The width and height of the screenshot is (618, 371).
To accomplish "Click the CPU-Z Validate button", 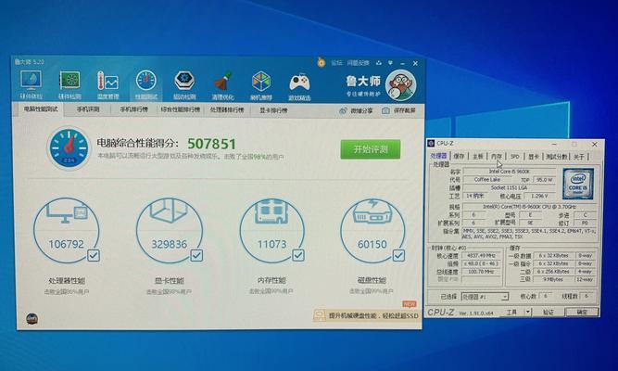I will 549,313.
